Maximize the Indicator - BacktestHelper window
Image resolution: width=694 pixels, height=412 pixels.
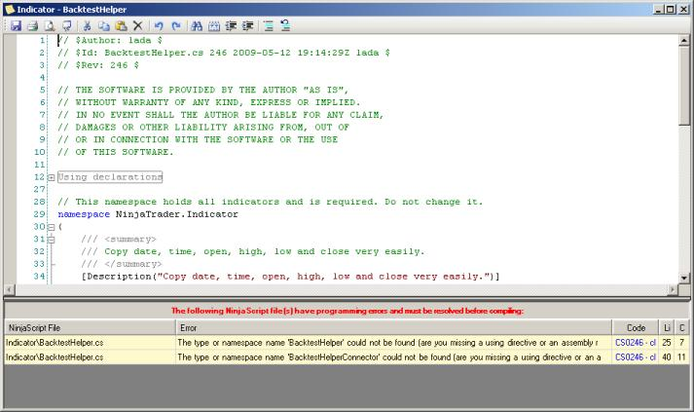(x=670, y=10)
